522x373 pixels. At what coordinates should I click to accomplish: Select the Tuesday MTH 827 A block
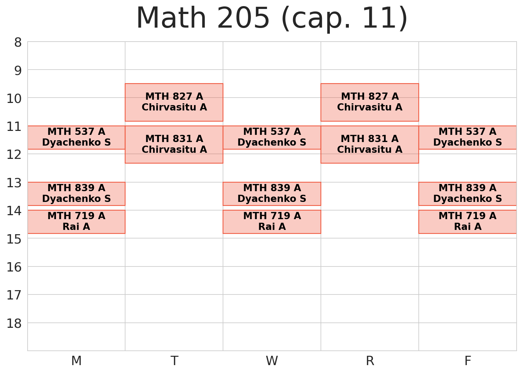tap(174, 102)
